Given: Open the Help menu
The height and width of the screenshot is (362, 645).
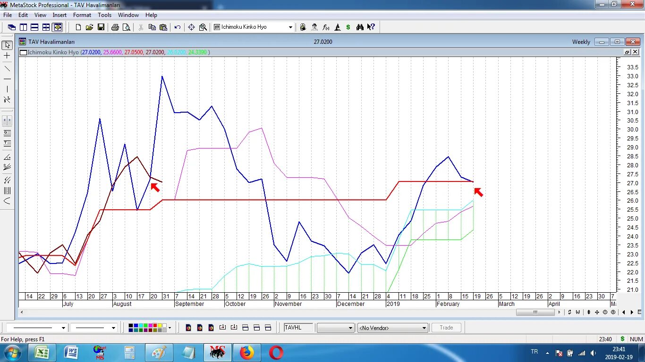Looking at the screenshot, I should point(151,15).
